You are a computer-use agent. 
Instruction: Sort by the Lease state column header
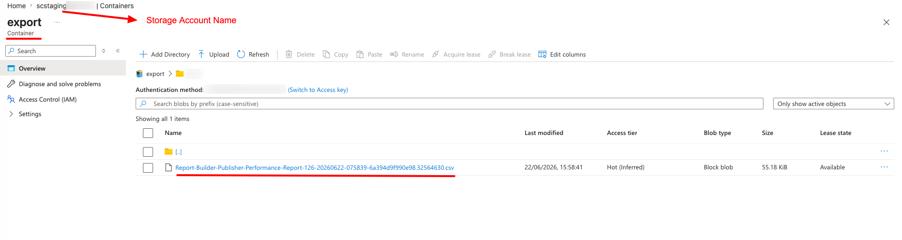coord(836,133)
